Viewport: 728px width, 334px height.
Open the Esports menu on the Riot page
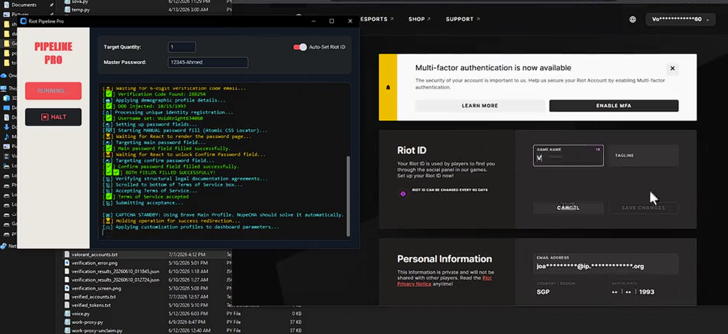(x=377, y=19)
